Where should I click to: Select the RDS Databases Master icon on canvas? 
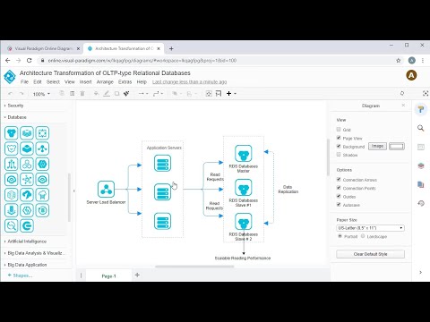click(x=244, y=153)
